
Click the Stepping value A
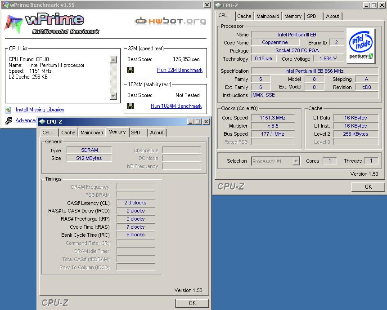tap(366, 79)
